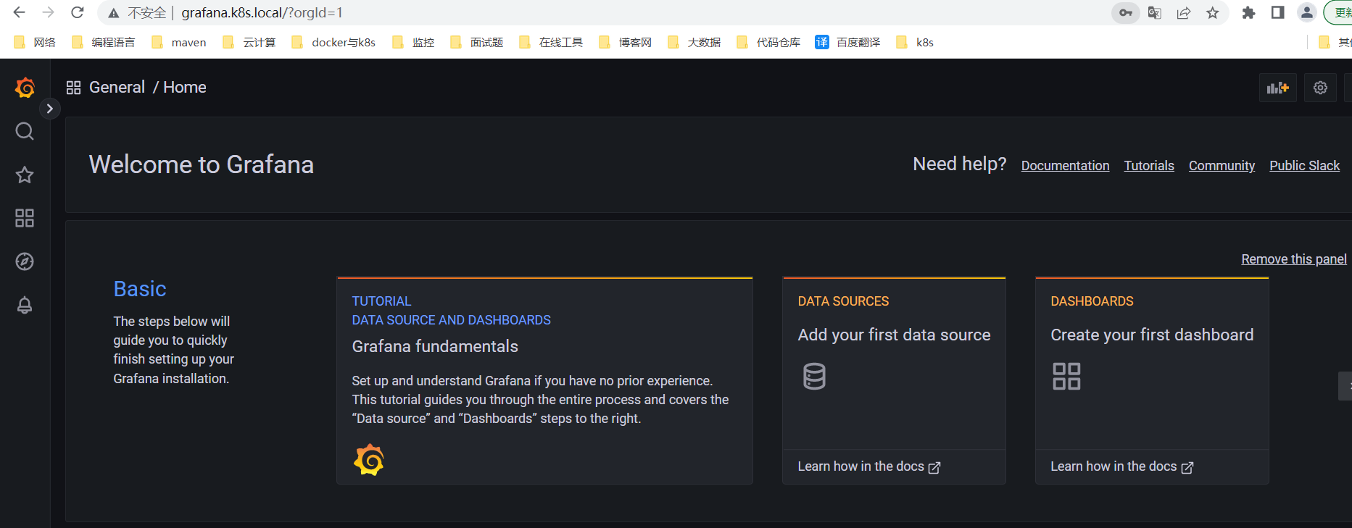This screenshot has height=528, width=1352.
Task: Click the grid icon in Dashboards card
Action: (x=1066, y=377)
